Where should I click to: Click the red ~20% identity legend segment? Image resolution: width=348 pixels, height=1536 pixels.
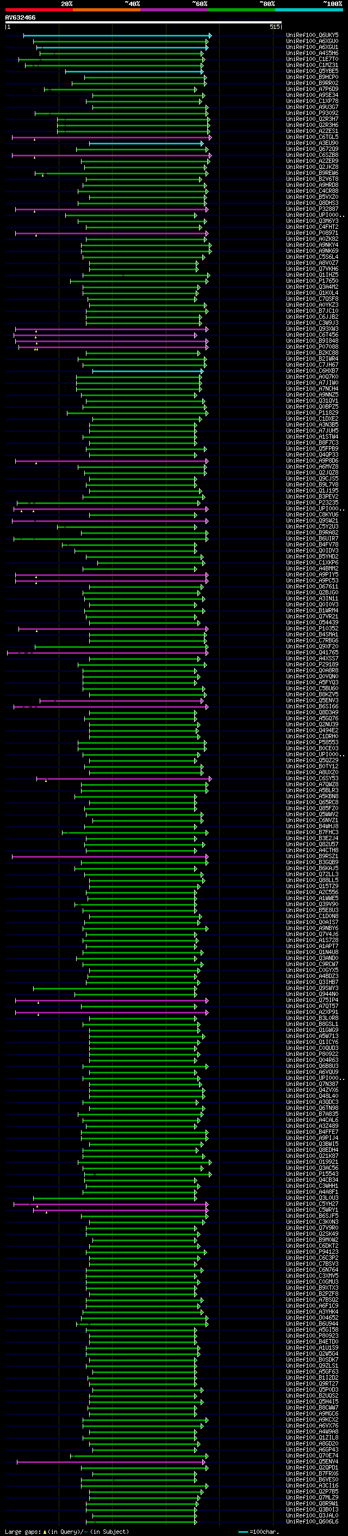[39, 10]
